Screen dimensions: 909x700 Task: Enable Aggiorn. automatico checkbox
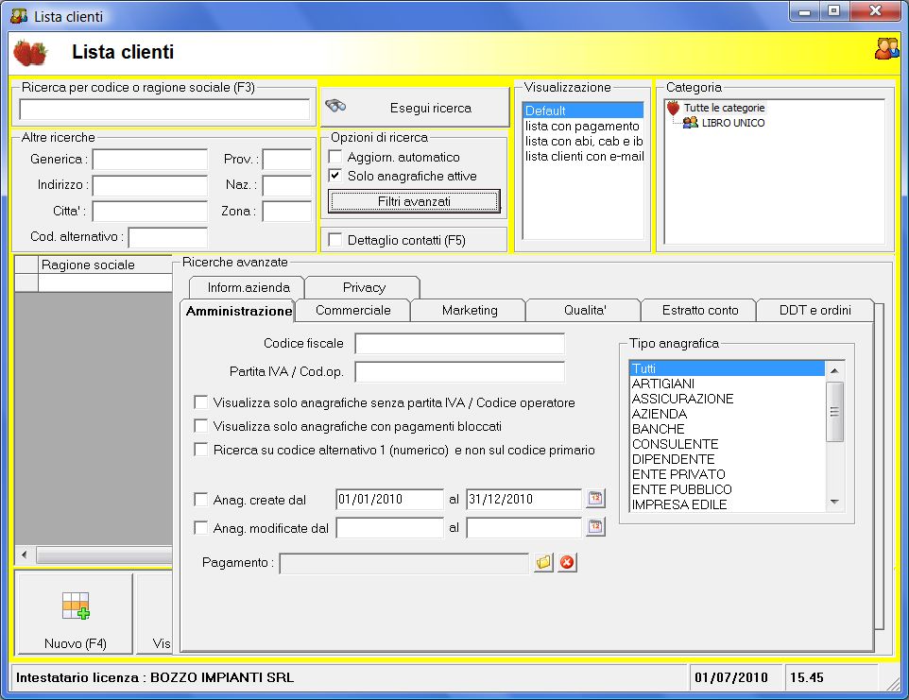pyautogui.click(x=335, y=157)
